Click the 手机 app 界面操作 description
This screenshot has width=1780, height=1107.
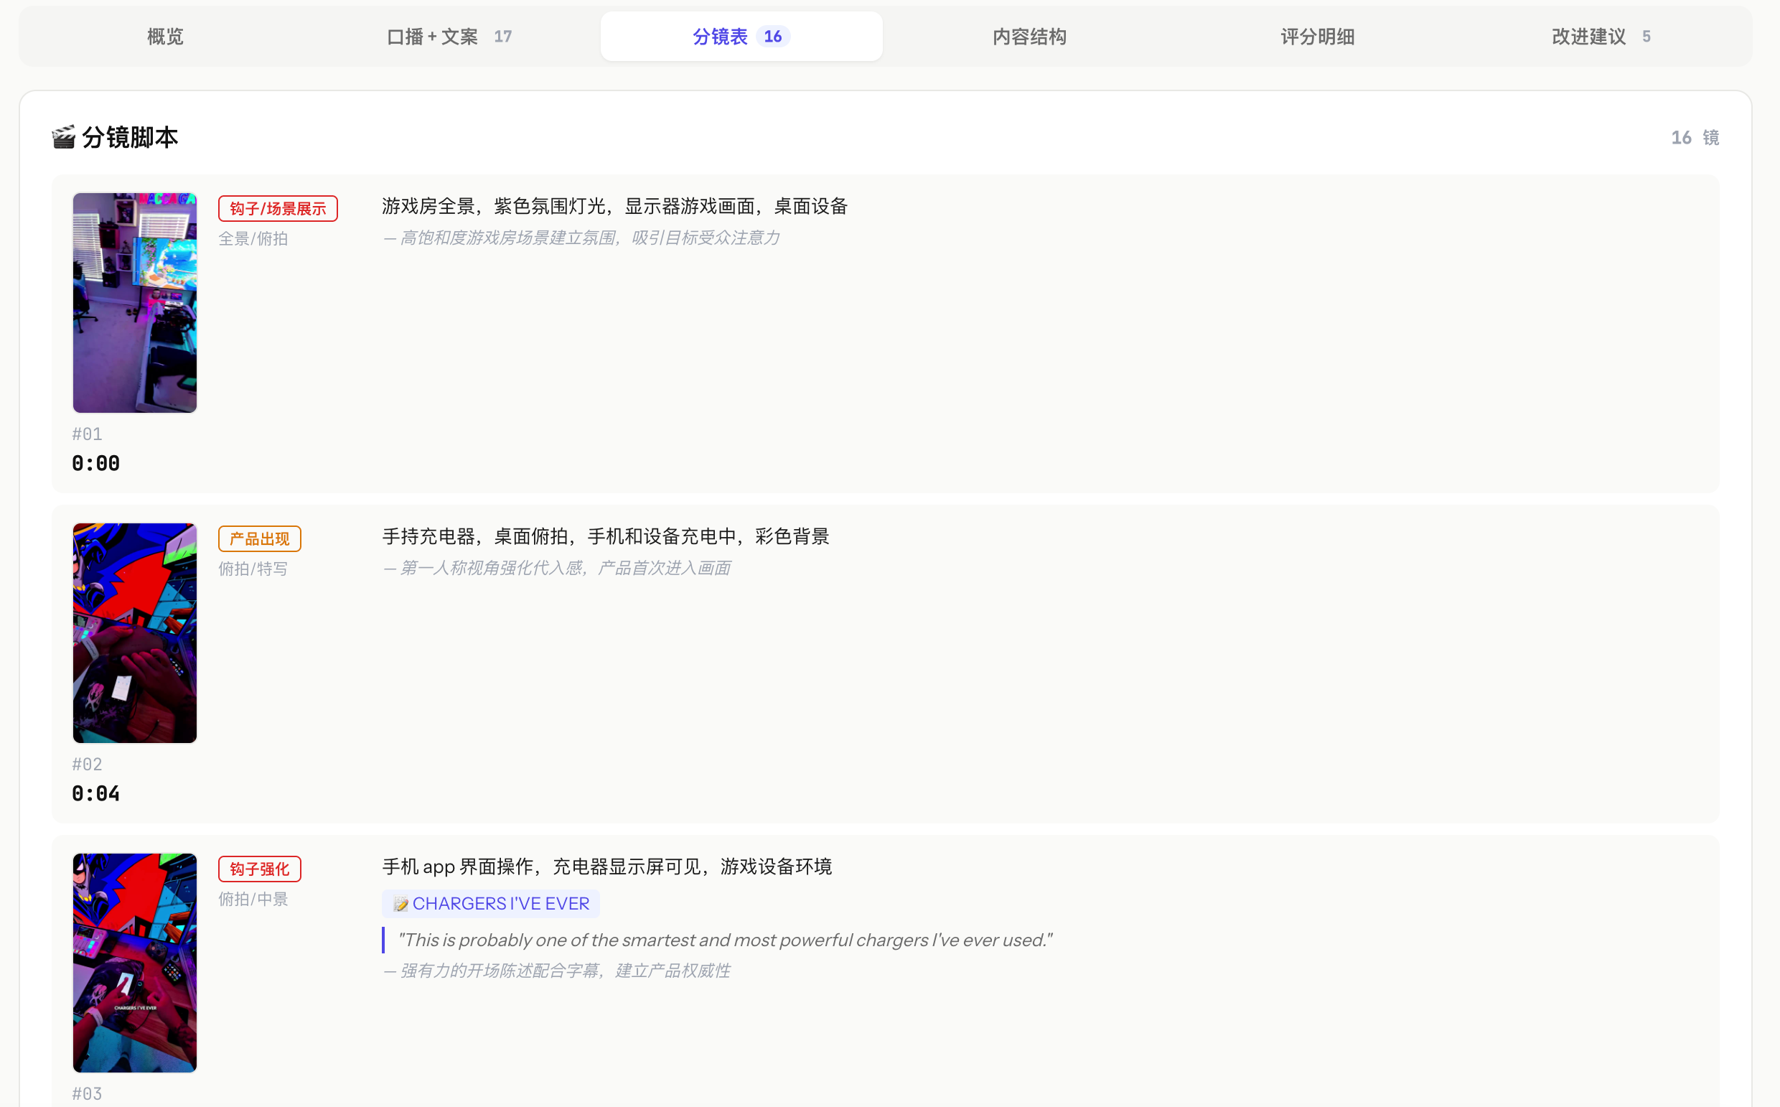pos(606,867)
